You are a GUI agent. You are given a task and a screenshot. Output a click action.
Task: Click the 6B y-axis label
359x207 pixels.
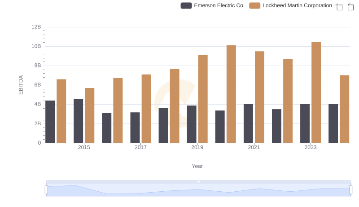coord(38,85)
